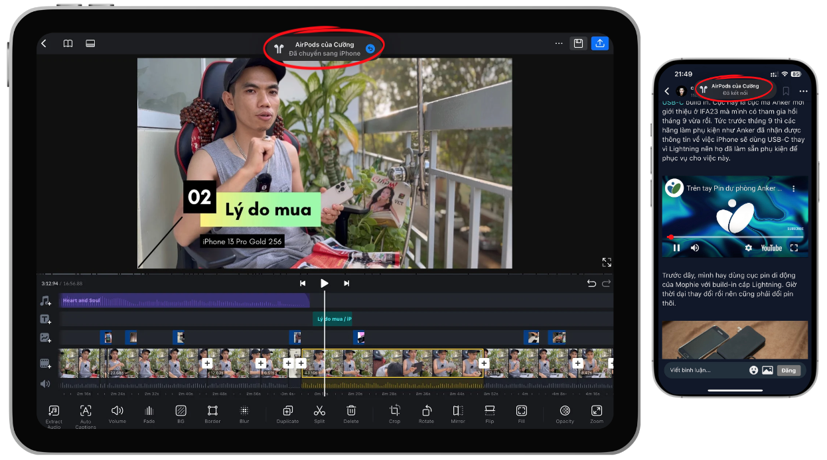Undo the last edit

tap(591, 283)
